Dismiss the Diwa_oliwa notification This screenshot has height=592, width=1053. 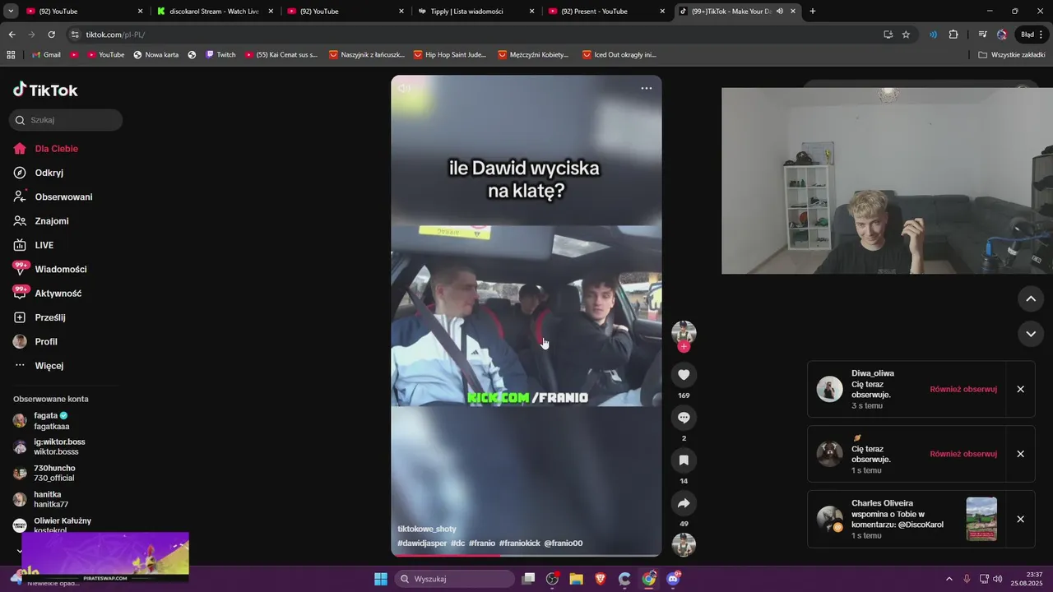coord(1020,389)
